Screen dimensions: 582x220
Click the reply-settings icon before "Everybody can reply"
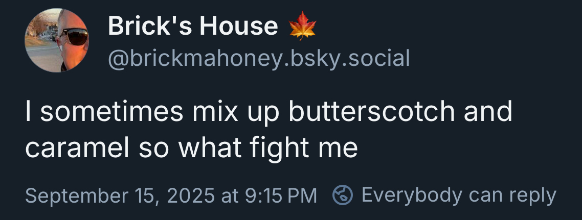pyautogui.click(x=343, y=195)
